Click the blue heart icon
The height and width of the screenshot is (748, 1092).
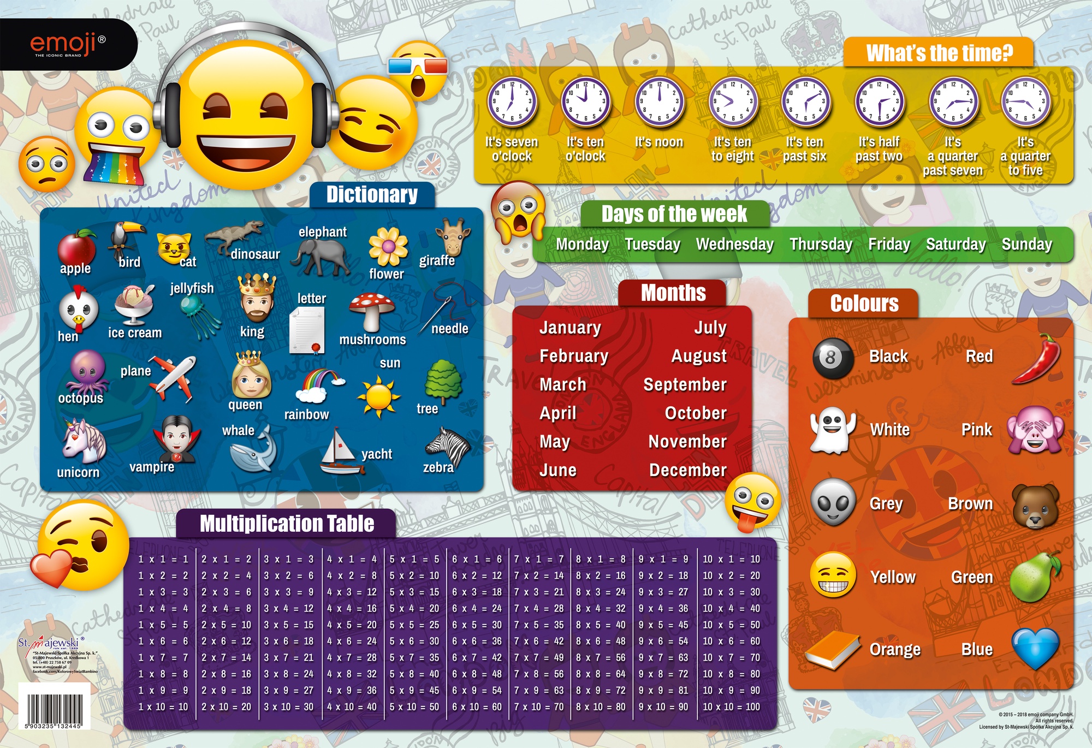[1035, 648]
